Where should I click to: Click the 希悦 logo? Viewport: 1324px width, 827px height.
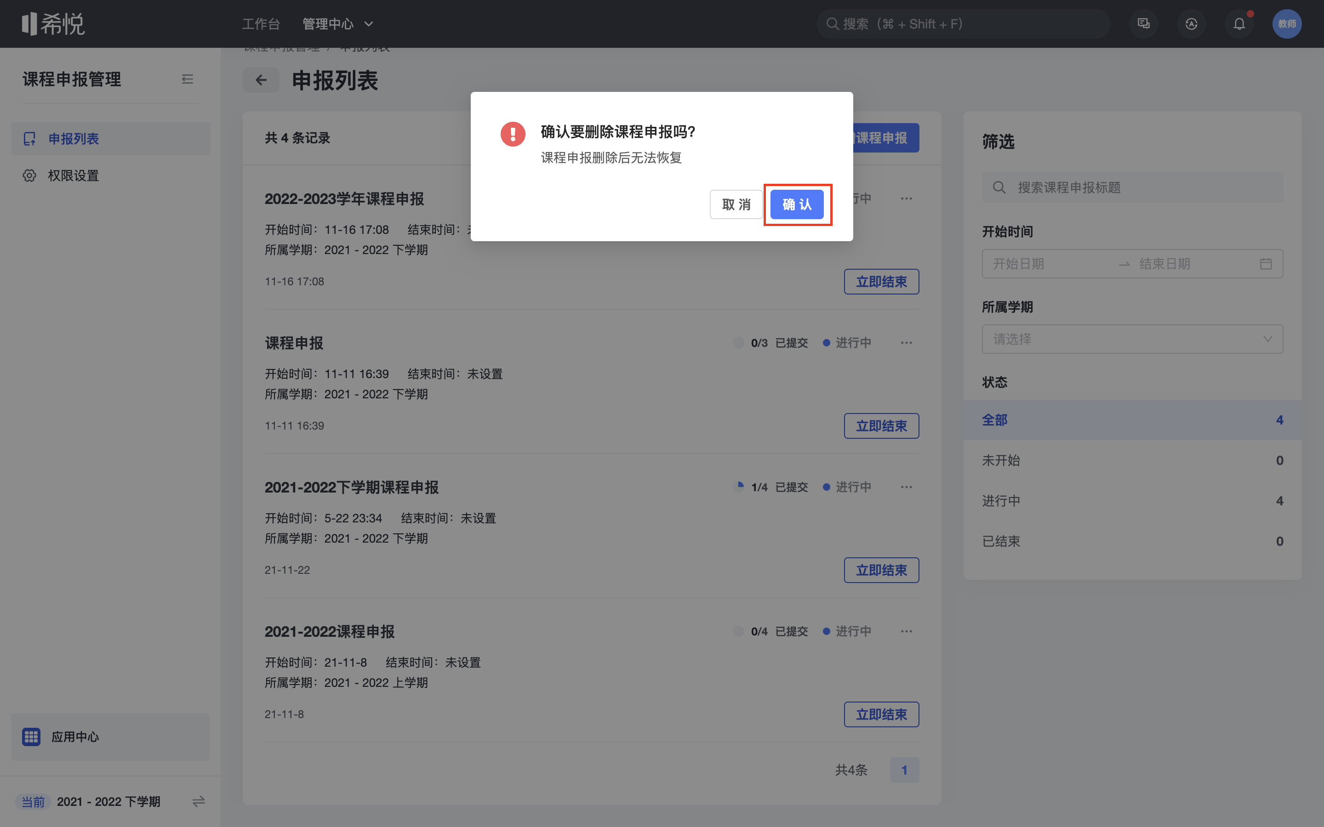(x=53, y=24)
